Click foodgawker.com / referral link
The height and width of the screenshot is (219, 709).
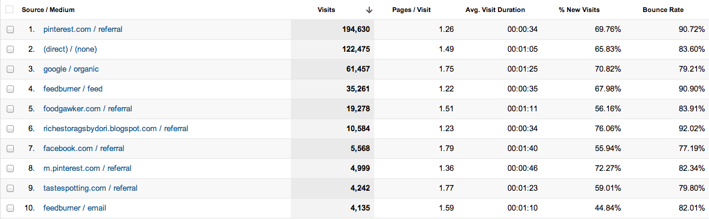tap(87, 109)
